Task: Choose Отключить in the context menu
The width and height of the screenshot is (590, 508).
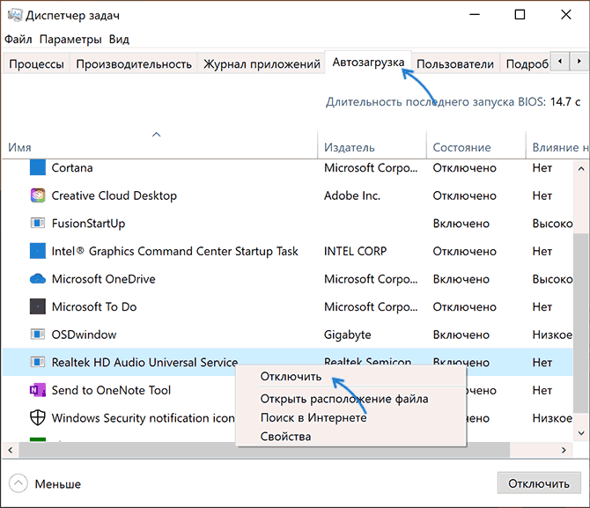Action: pos(291,376)
